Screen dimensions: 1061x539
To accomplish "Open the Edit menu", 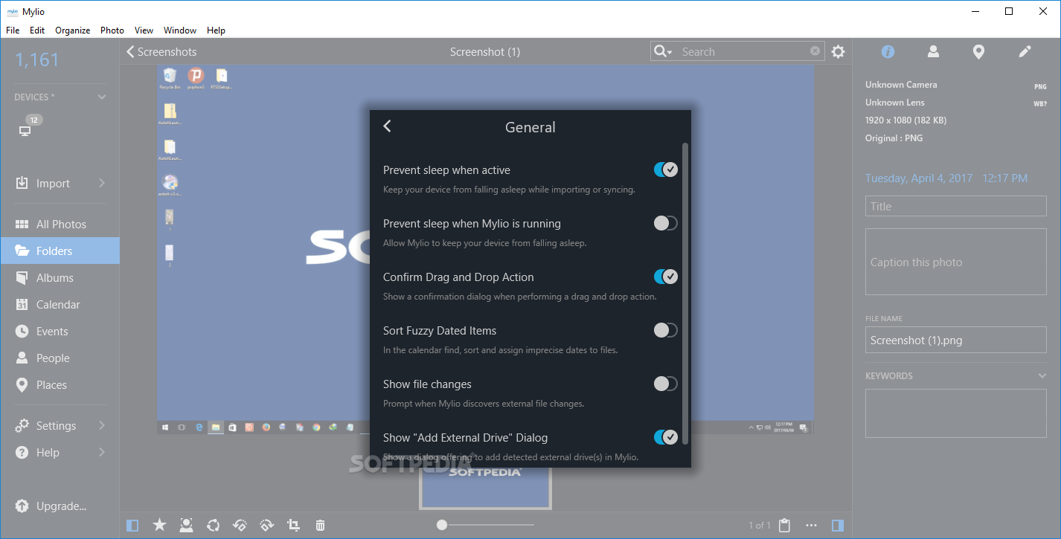I will point(37,30).
